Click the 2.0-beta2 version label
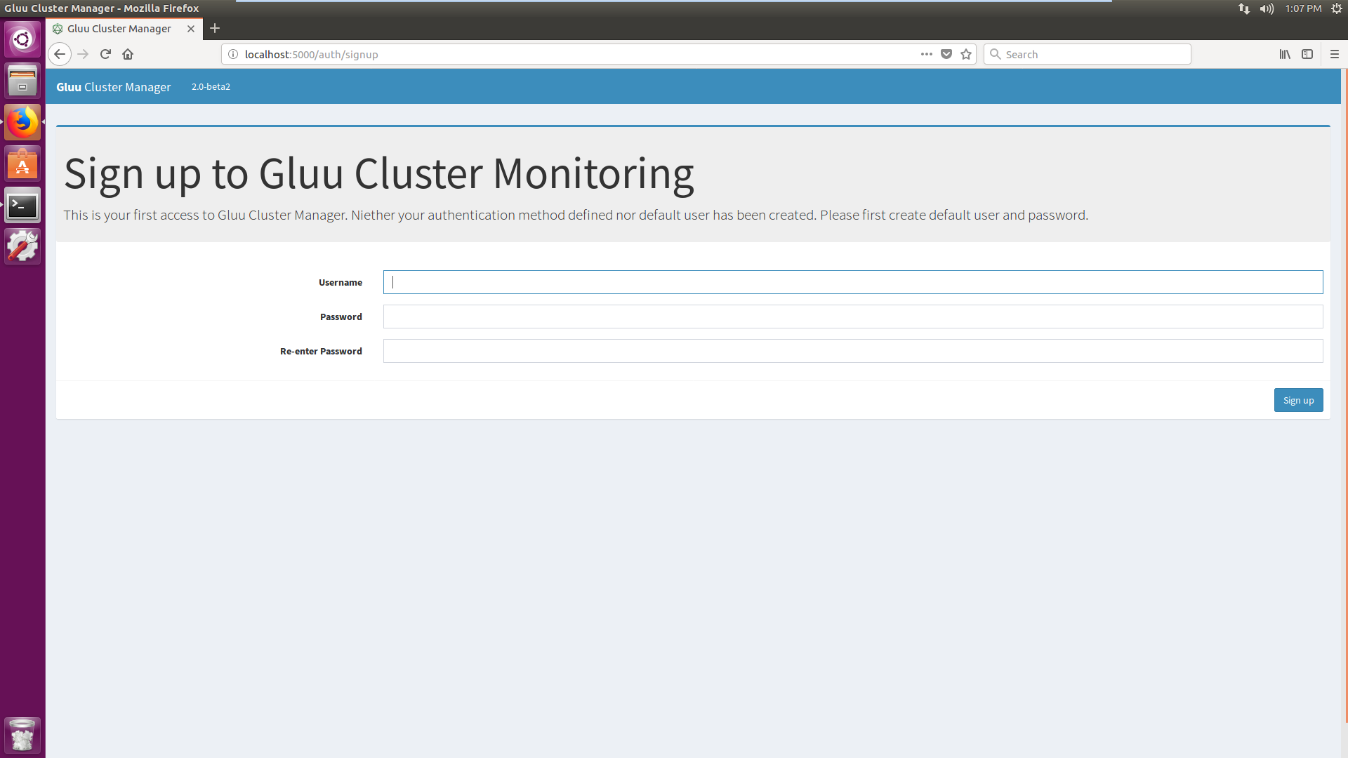This screenshot has height=758, width=1348. (x=211, y=87)
